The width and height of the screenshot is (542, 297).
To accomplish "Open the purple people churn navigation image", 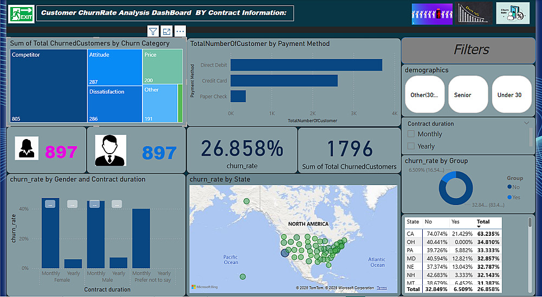I will (432, 14).
